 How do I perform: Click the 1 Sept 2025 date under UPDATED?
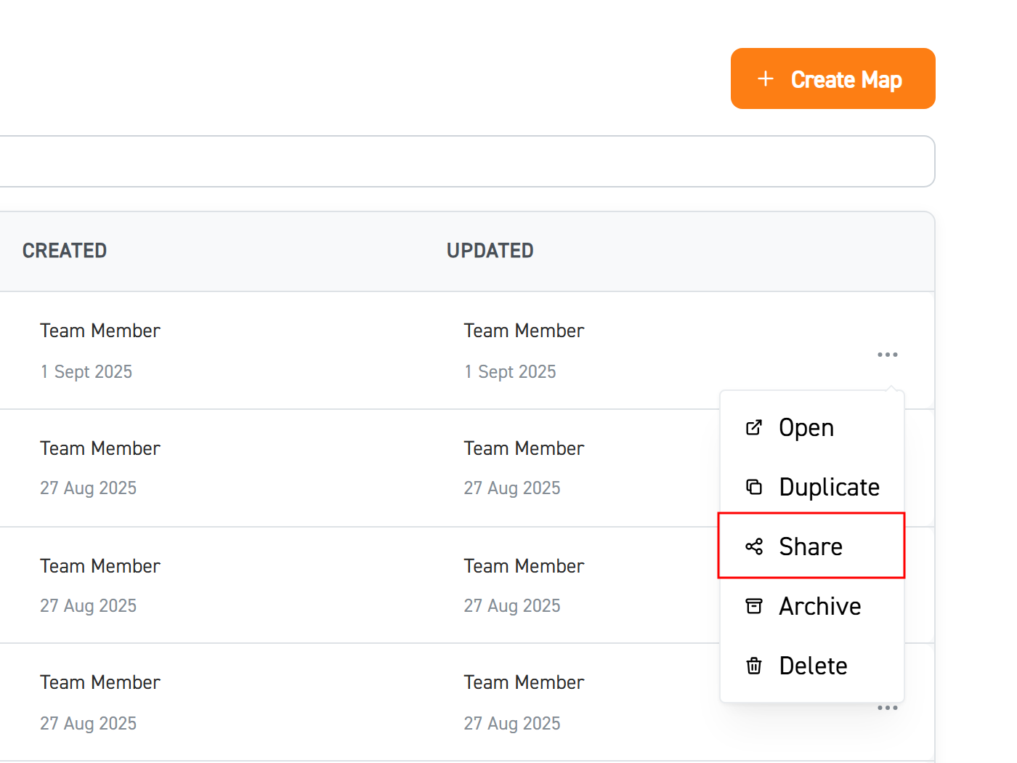click(510, 372)
